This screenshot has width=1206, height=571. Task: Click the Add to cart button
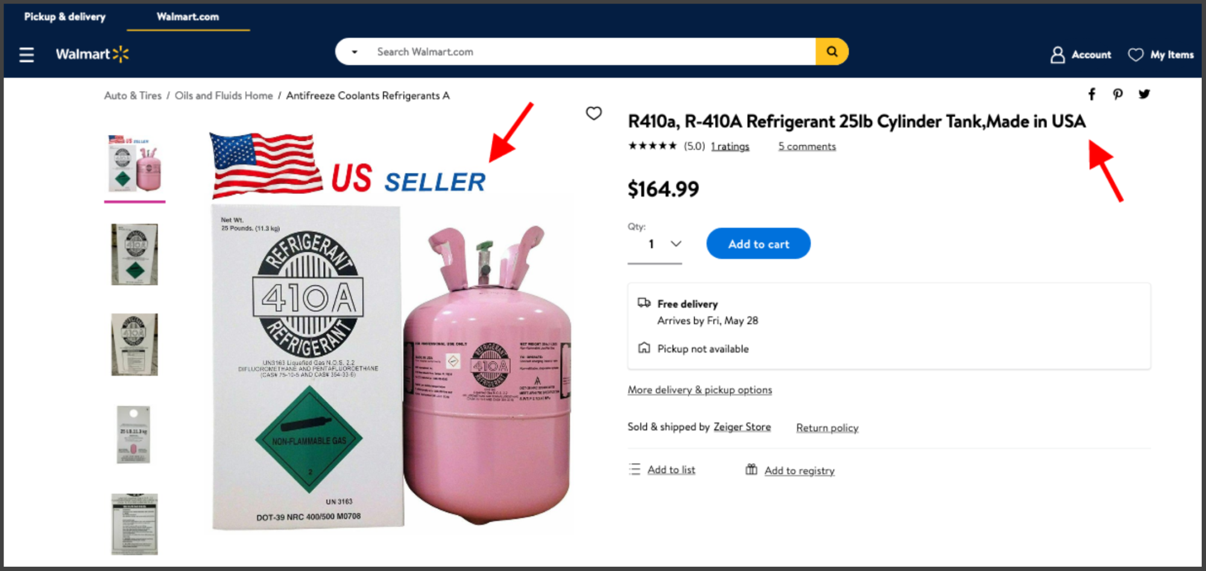(759, 244)
